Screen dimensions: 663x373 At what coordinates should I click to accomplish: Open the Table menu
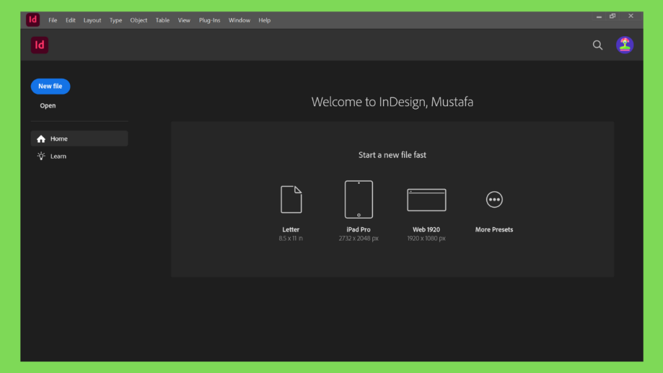(x=163, y=20)
